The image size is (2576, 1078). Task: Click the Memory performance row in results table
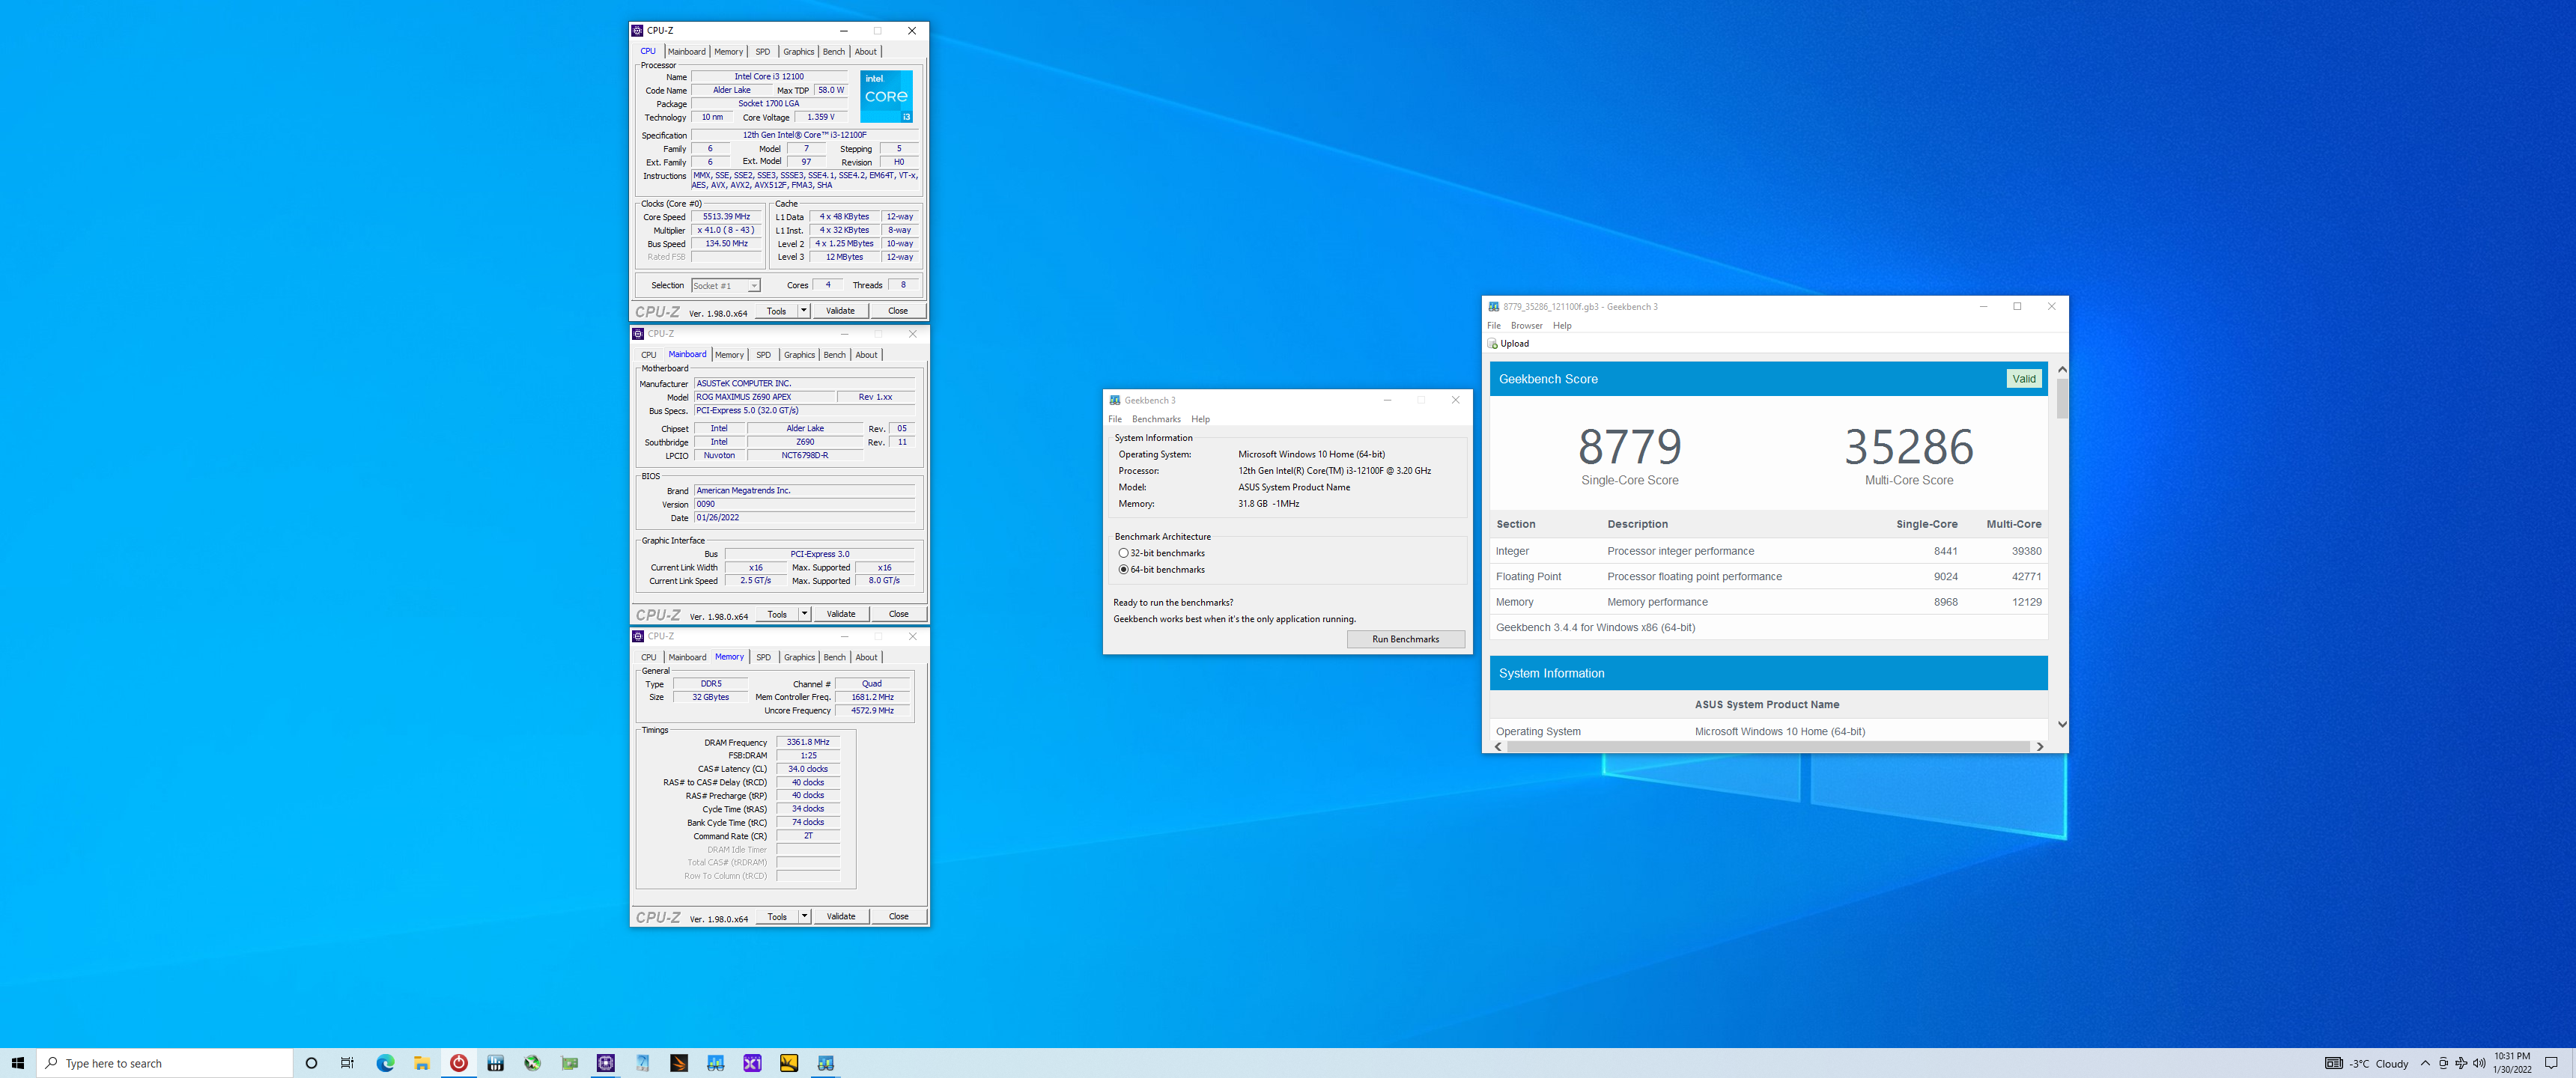tap(1768, 602)
